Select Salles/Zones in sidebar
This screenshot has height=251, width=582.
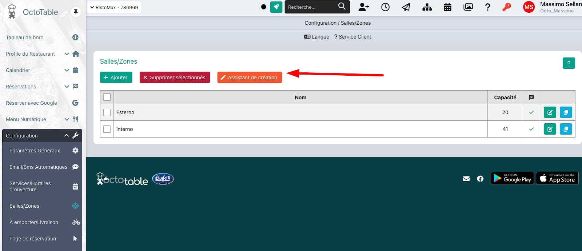coord(42,206)
